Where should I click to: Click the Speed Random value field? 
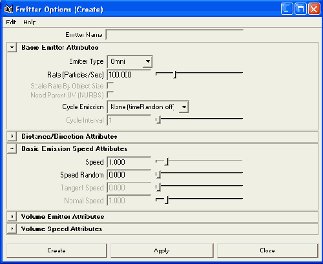click(129, 175)
